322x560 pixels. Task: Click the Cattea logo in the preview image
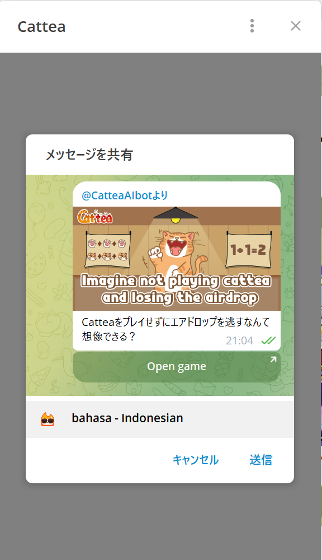(95, 217)
